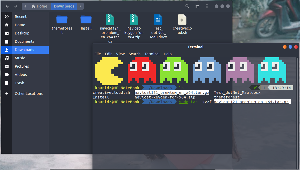
Task: Open the Terminal Search menu
Action: click(134, 54)
